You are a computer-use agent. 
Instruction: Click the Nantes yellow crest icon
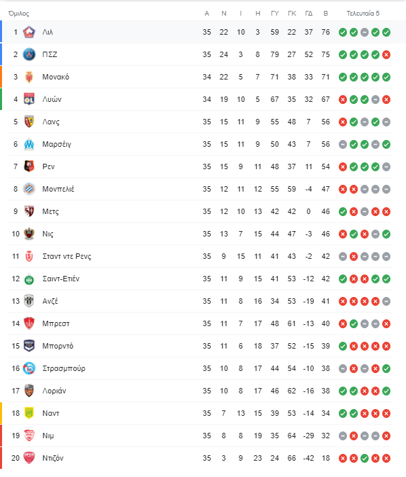tap(29, 413)
